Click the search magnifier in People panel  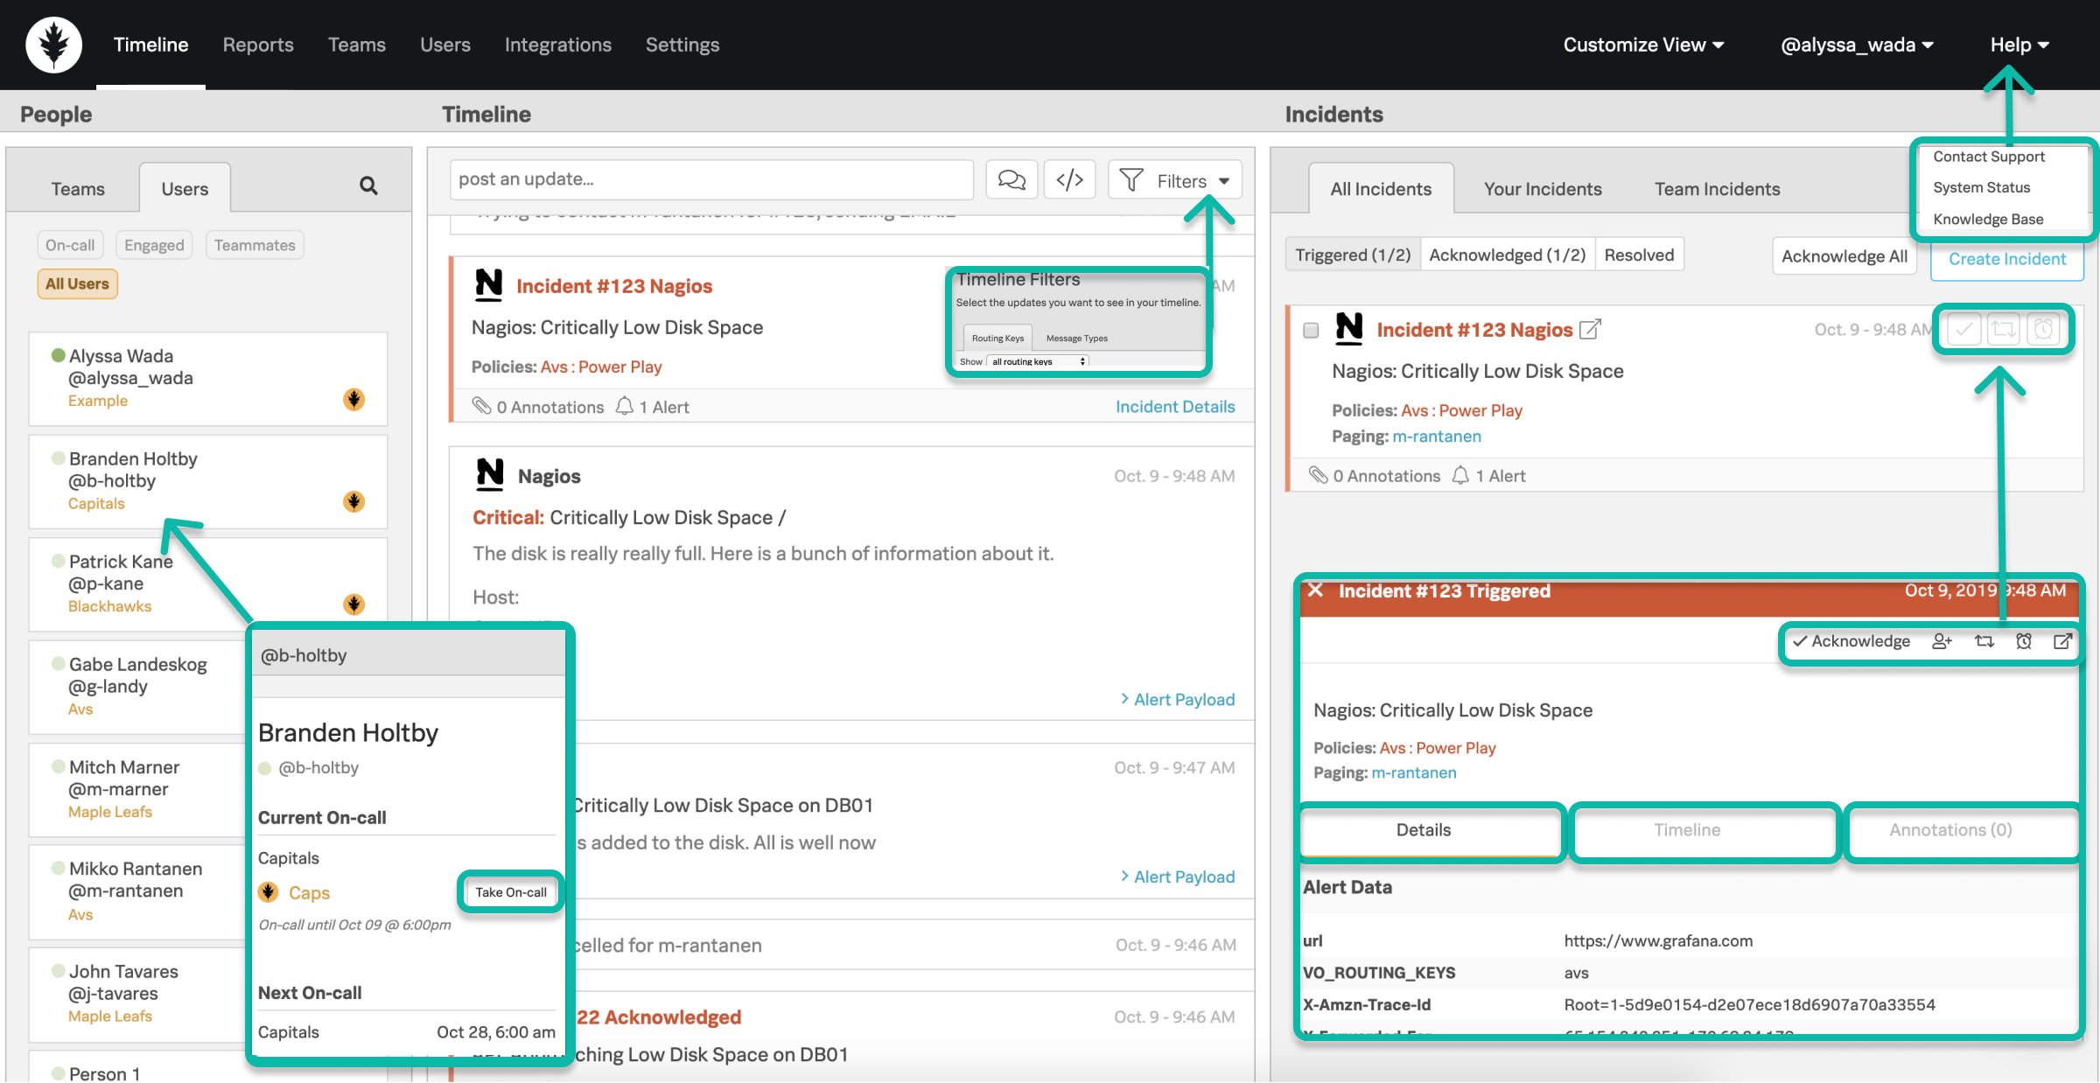(368, 185)
